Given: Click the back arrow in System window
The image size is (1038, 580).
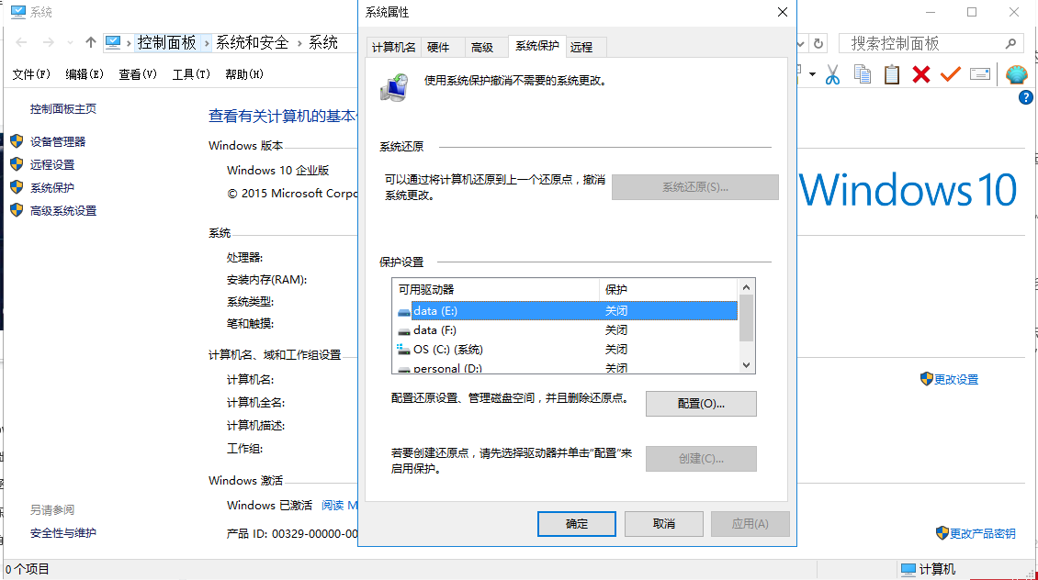Looking at the screenshot, I should (x=21, y=43).
